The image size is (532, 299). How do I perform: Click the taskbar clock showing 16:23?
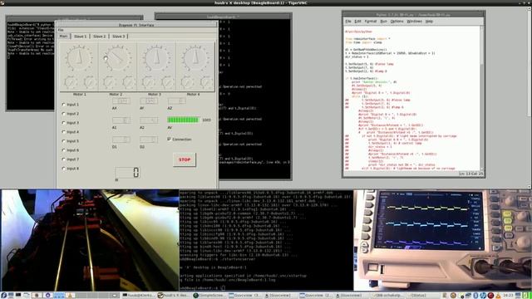(x=508, y=296)
